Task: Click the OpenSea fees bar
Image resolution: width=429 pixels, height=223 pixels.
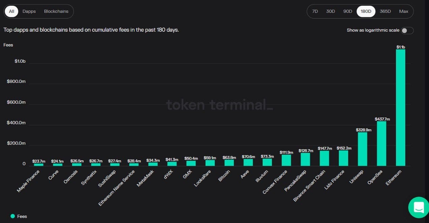Action: click(381, 144)
